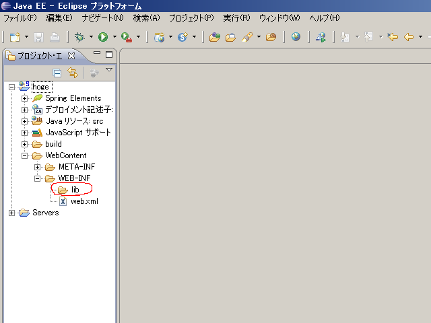Screen dimensions: 431x323
Task: Minimize the project explorer panel
Action: click(x=97, y=55)
